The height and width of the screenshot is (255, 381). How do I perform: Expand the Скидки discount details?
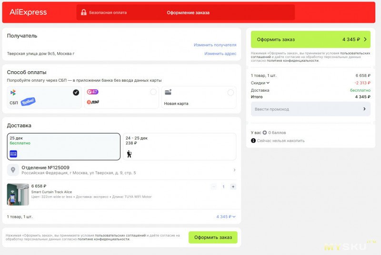click(x=261, y=83)
